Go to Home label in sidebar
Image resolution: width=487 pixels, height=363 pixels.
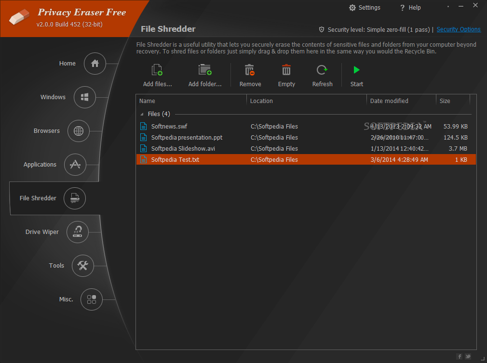click(68, 63)
